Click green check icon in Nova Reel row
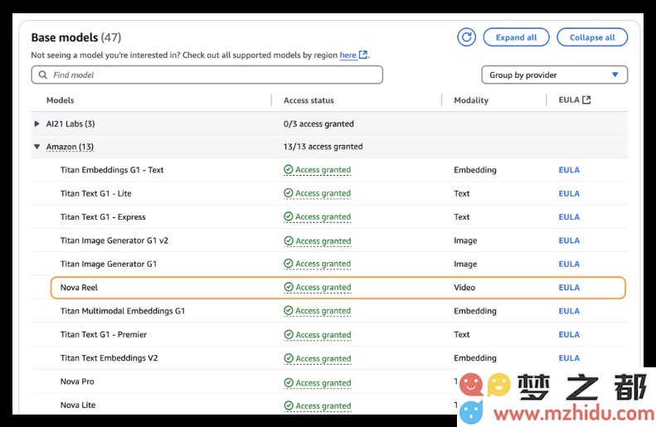Screen dimensions: 656x427 [289, 287]
